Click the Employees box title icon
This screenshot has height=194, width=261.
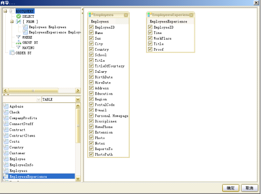[x=91, y=15]
